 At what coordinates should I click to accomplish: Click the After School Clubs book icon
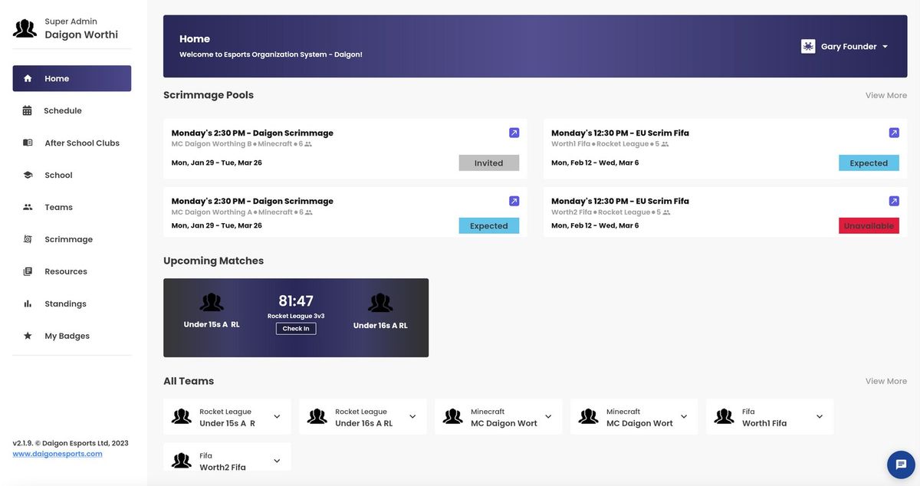point(28,143)
